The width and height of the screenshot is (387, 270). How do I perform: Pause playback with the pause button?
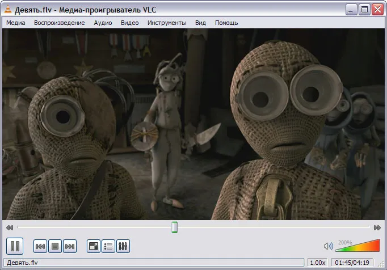[x=15, y=246]
